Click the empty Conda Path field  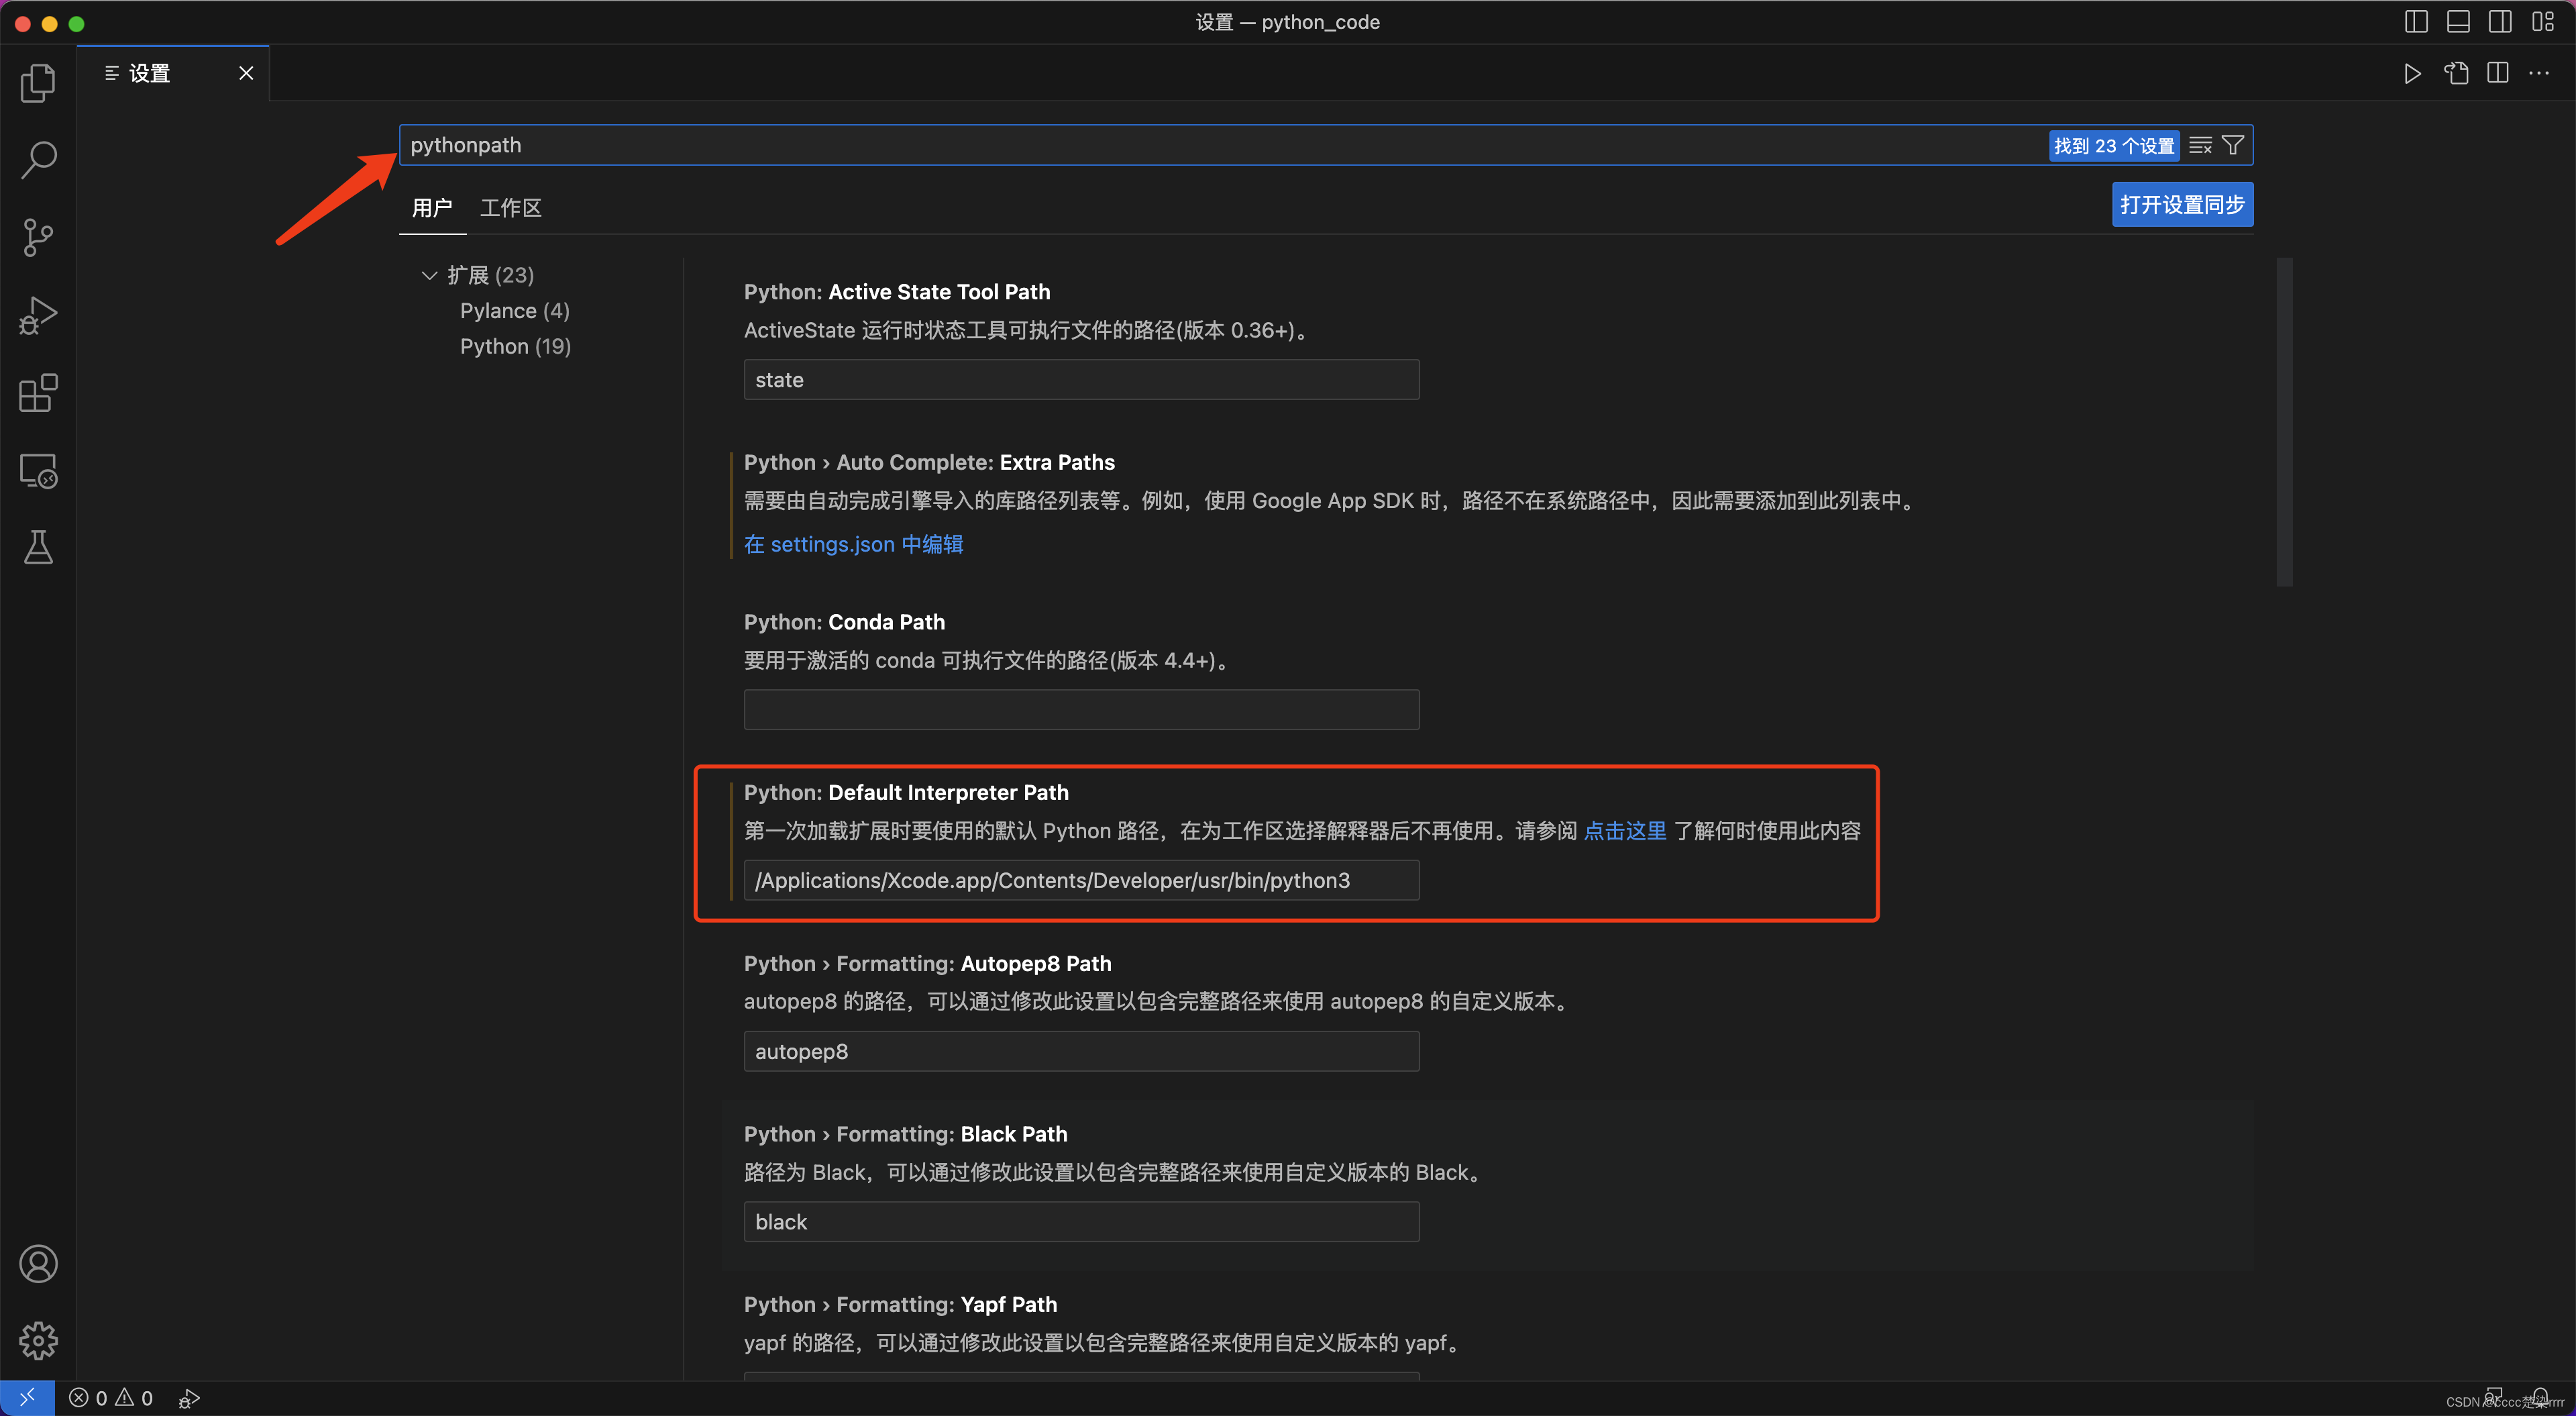pyautogui.click(x=1081, y=709)
